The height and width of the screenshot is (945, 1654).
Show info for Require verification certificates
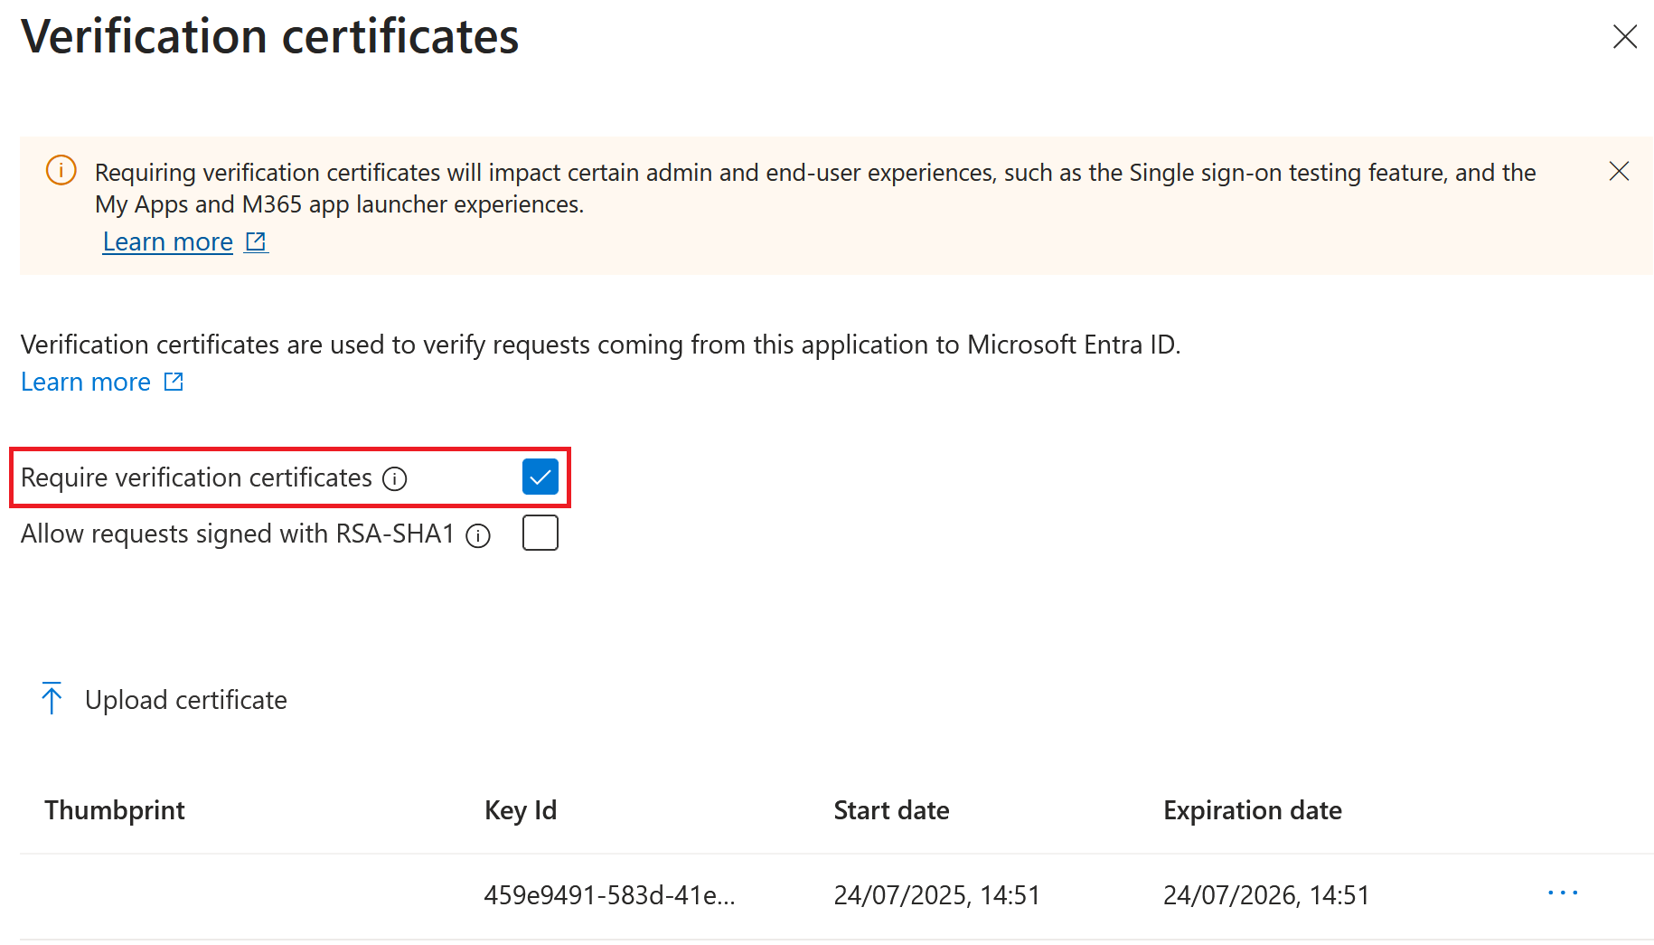point(395,478)
